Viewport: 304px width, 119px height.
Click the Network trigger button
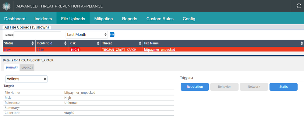click(x=254, y=87)
